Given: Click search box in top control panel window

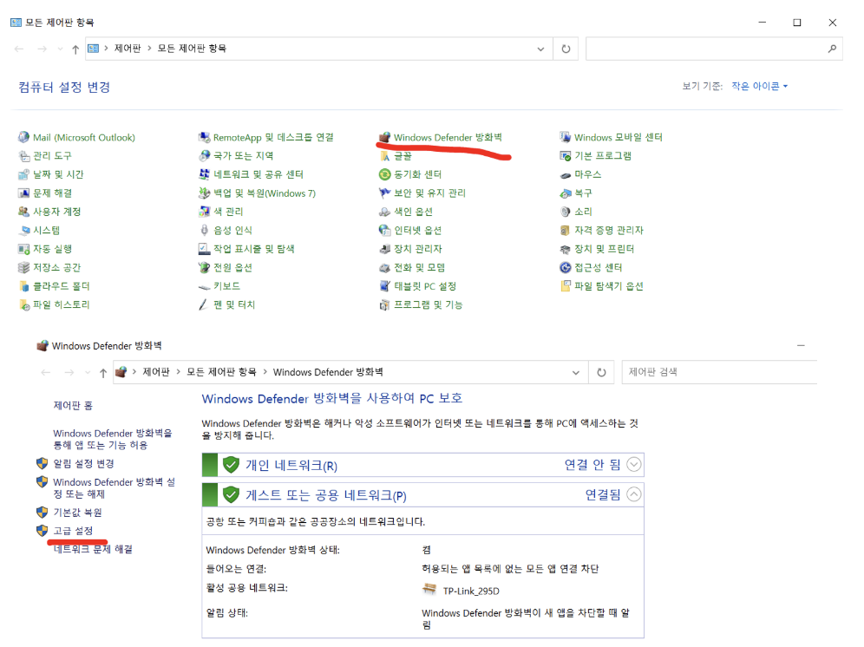Looking at the screenshot, I should coord(714,49).
